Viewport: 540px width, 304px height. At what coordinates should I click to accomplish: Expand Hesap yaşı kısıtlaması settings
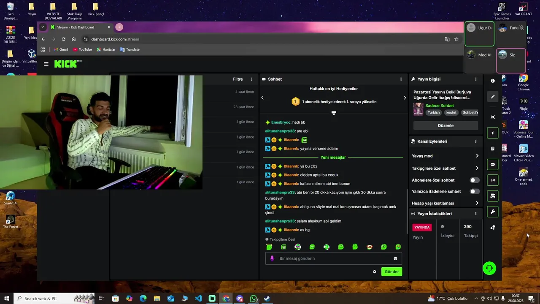(477, 203)
